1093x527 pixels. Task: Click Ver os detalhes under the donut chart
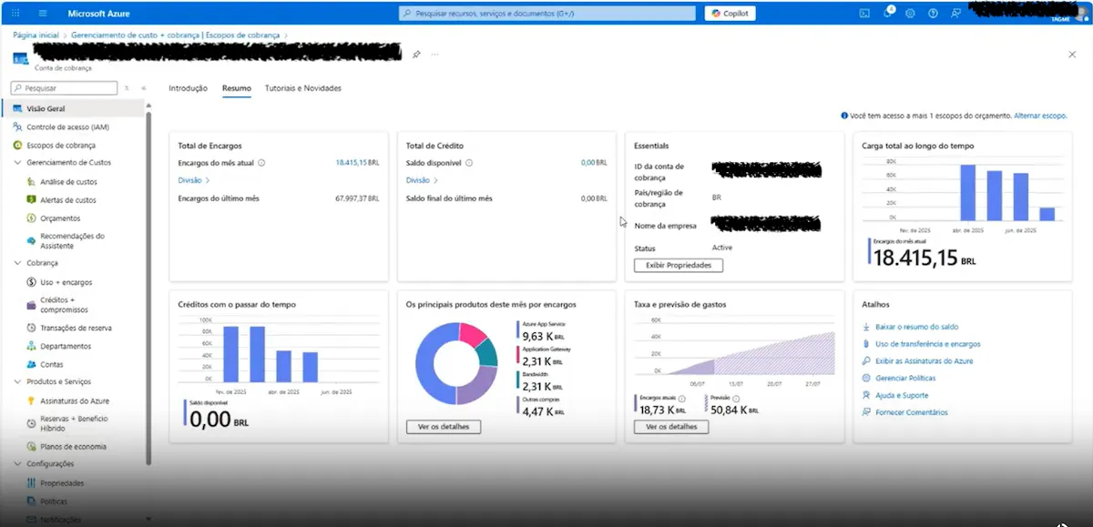point(444,427)
